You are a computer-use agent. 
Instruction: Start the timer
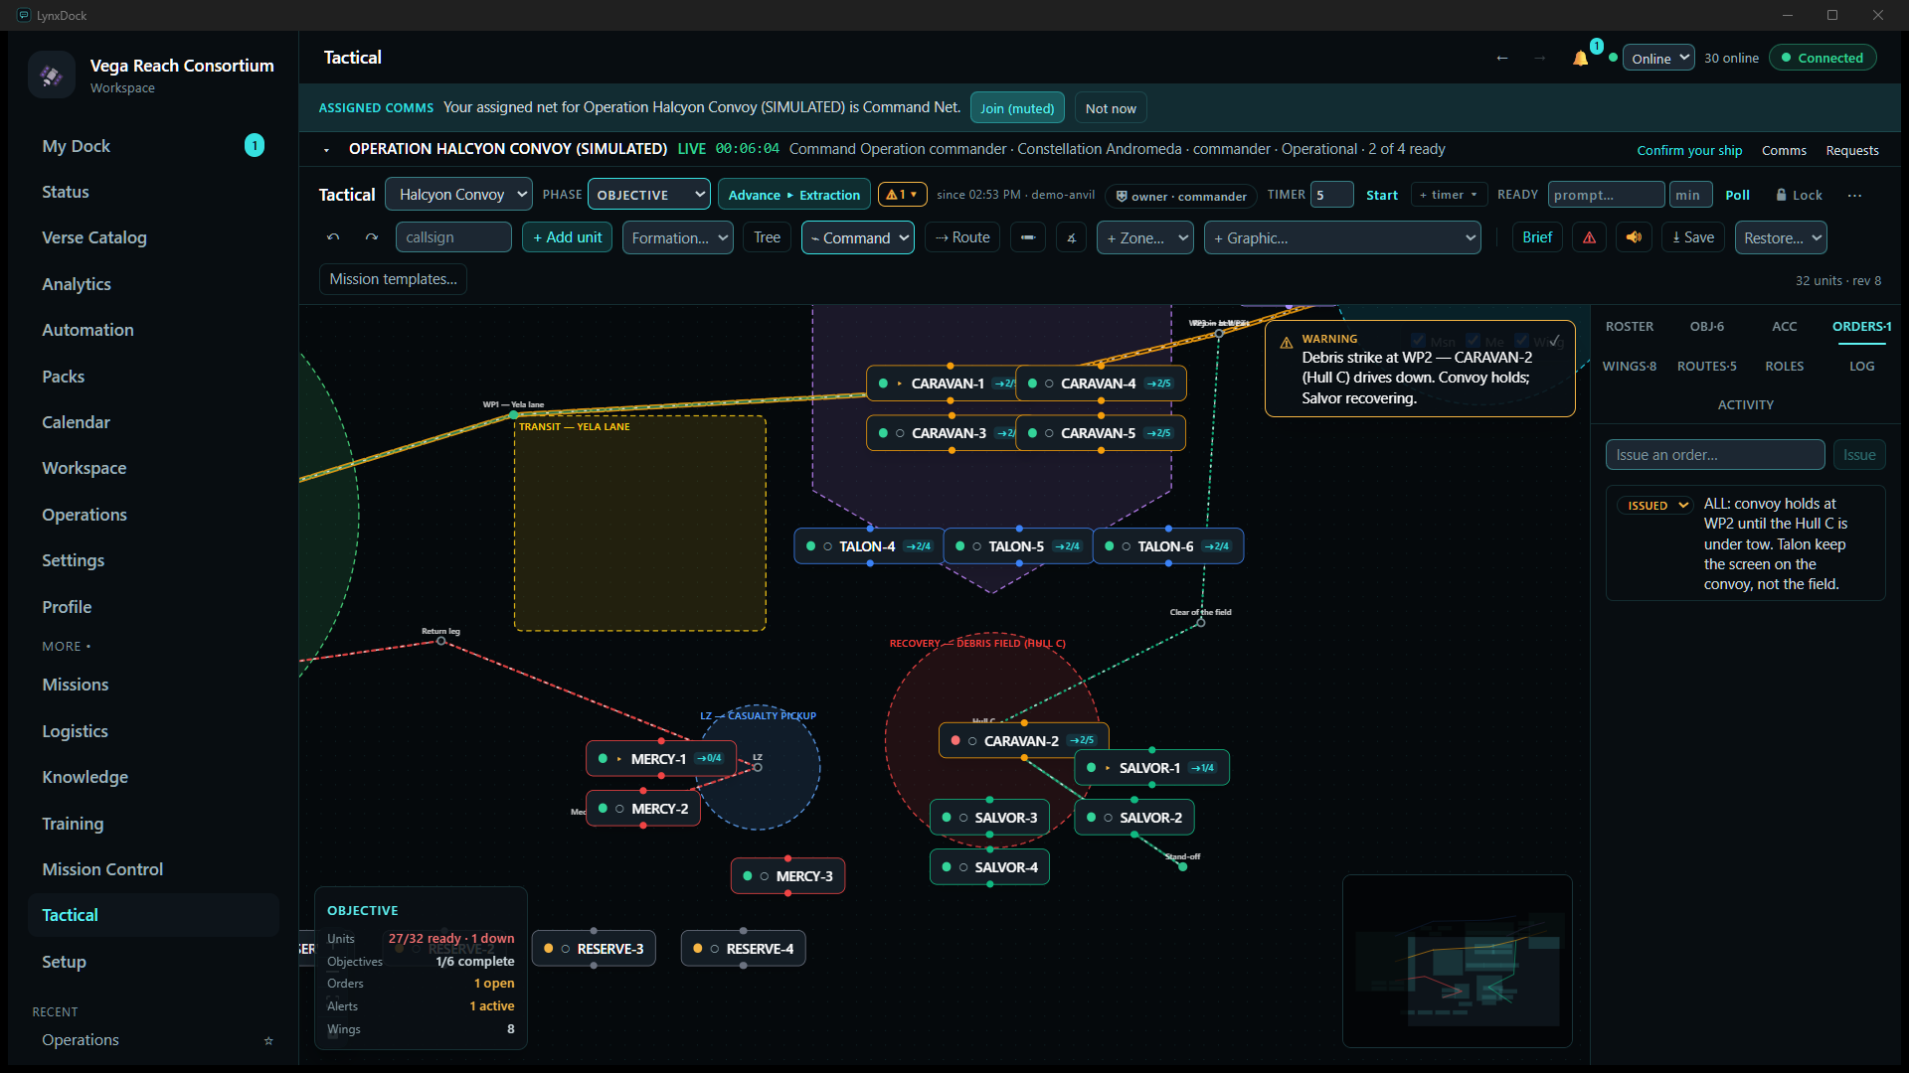click(x=1382, y=196)
